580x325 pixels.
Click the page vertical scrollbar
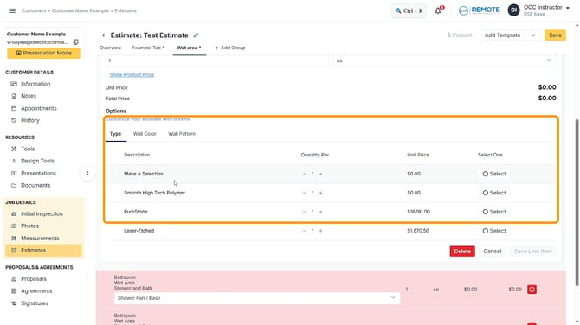point(577,202)
